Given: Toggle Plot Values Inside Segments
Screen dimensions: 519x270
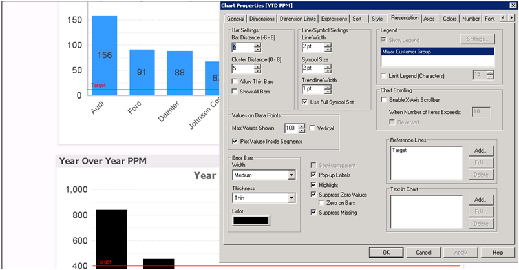Looking at the screenshot, I should 235,141.
